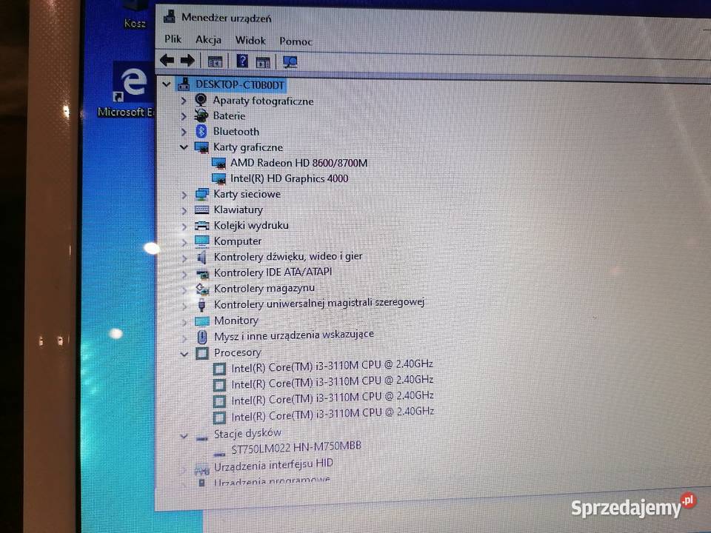
Task: Expand the Kolejki wydruku category
Action: click(184, 227)
